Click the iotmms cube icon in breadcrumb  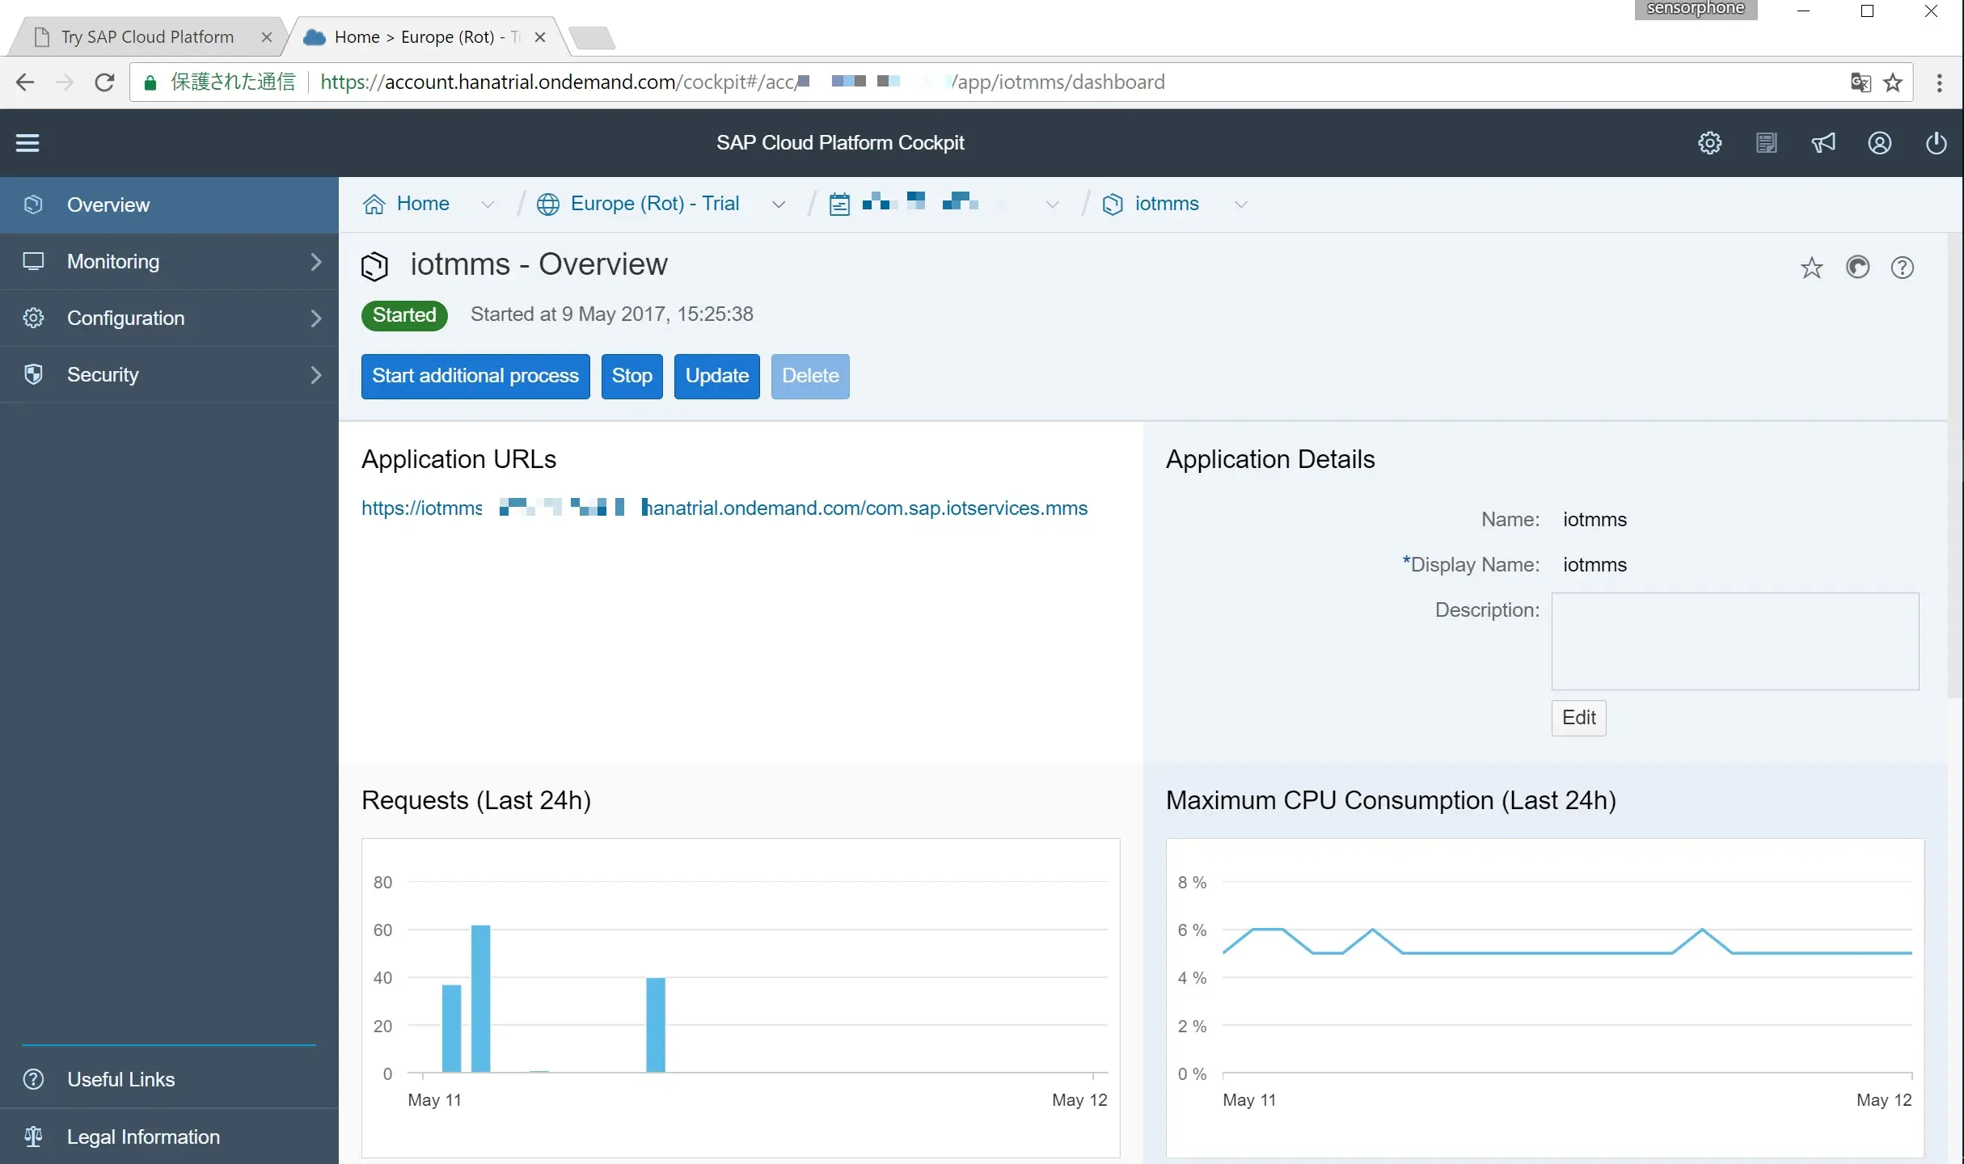coord(1113,205)
